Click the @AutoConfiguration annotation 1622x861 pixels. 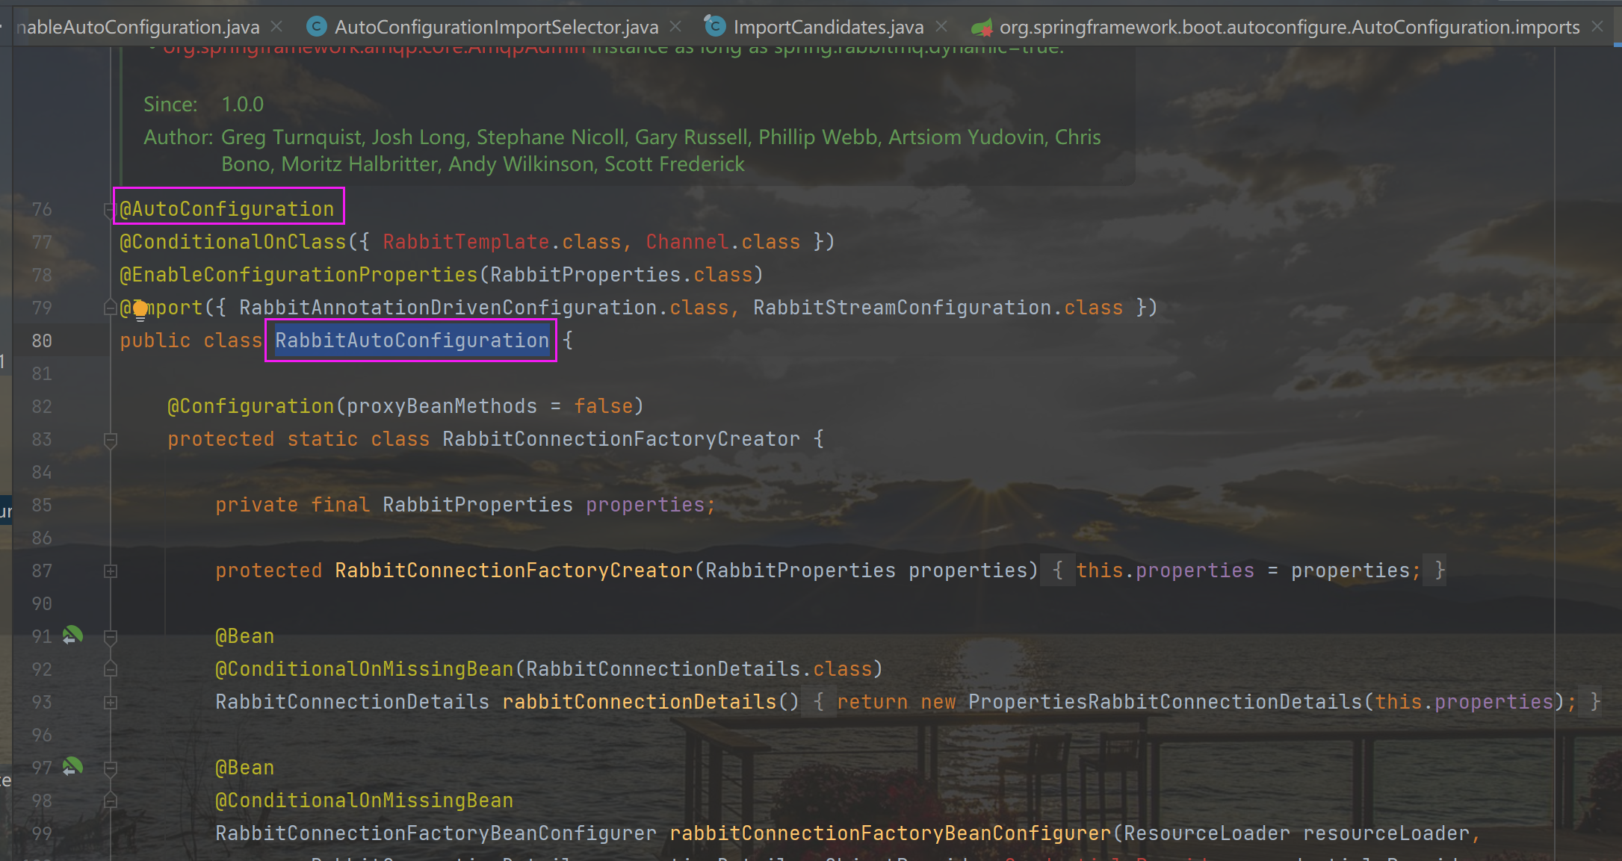point(227,209)
